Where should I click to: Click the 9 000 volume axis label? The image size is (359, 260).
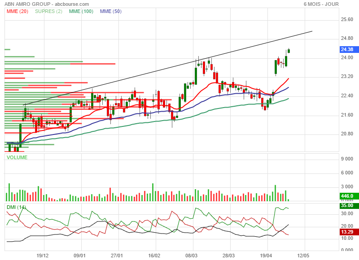(347, 159)
